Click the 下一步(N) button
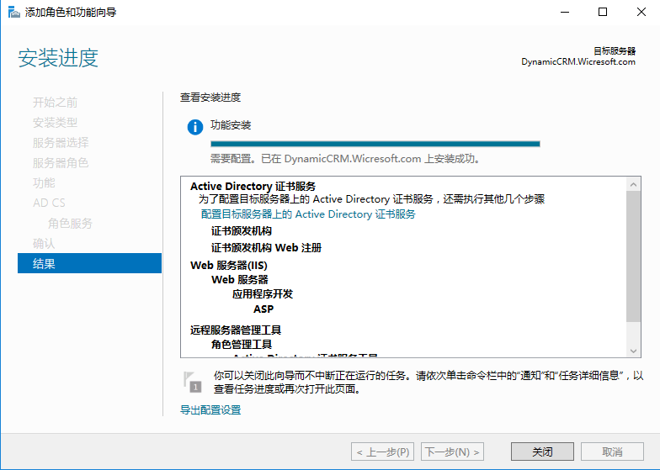This screenshot has height=470, width=660. (x=453, y=452)
